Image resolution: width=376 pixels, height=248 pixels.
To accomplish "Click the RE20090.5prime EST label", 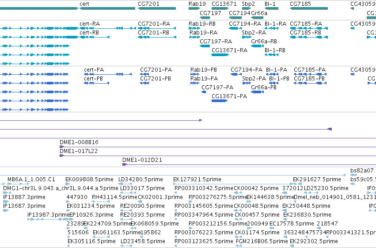I will pyautogui.click(x=142, y=206).
